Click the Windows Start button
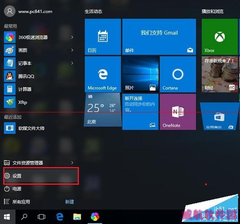Viewport: 240px width, 224px height. click(x=8, y=217)
